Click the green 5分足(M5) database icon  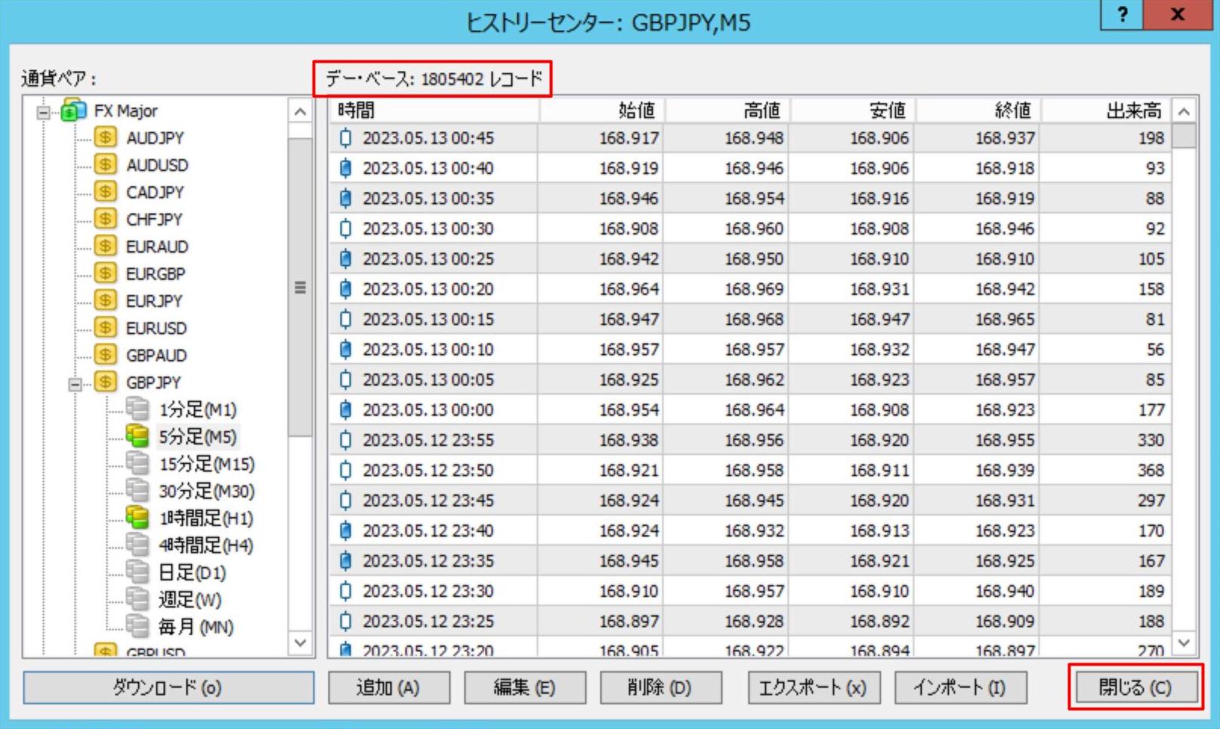click(x=137, y=436)
